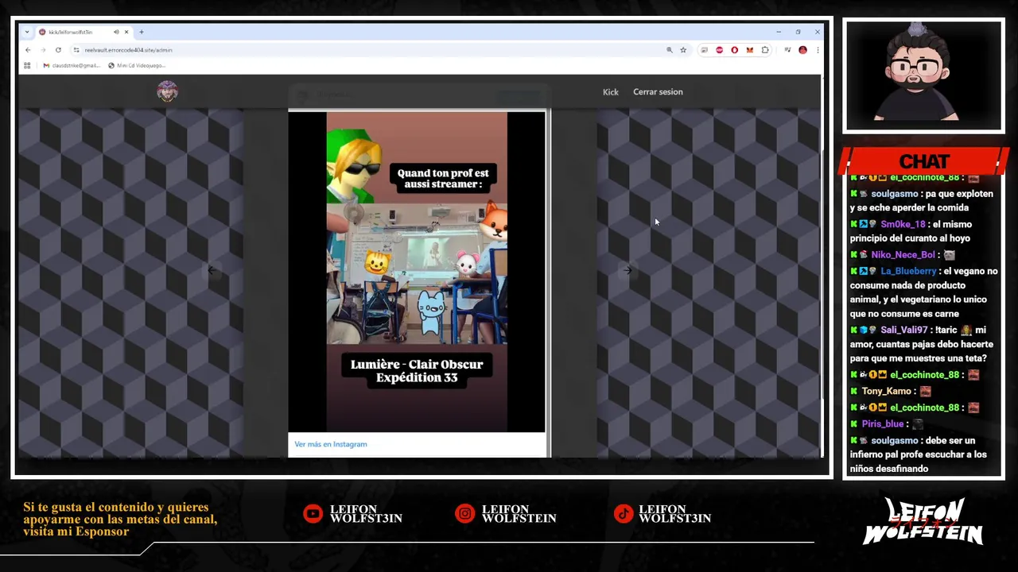The height and width of the screenshot is (572, 1018).
Task: Mute the tab via its speaker icon
Action: [x=116, y=32]
